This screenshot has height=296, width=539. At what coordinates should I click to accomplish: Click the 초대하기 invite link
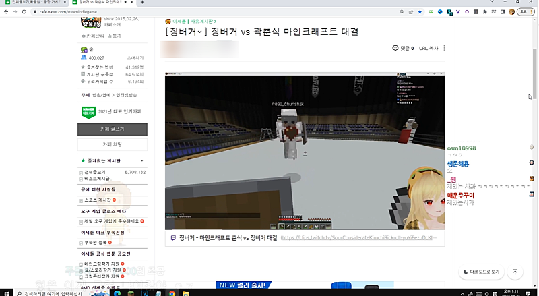[x=135, y=58]
